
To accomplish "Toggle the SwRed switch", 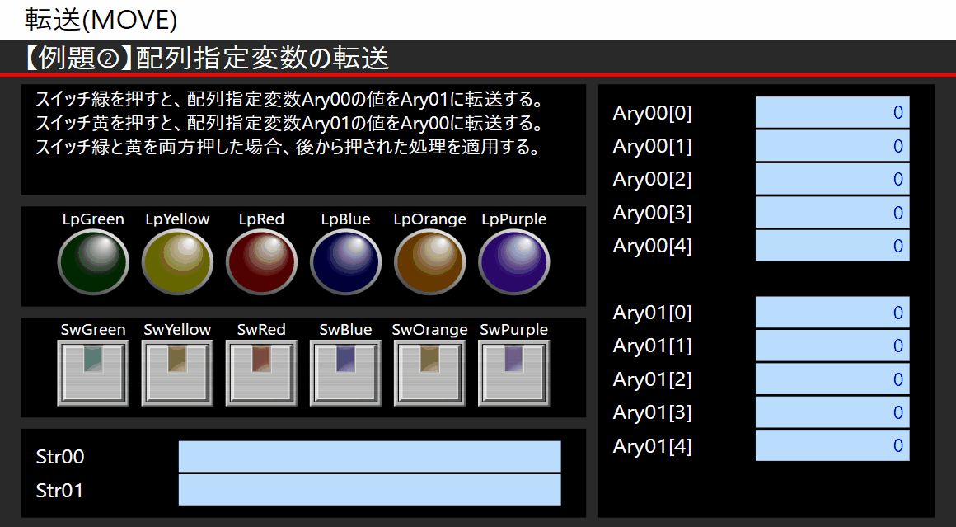I will click(x=261, y=373).
